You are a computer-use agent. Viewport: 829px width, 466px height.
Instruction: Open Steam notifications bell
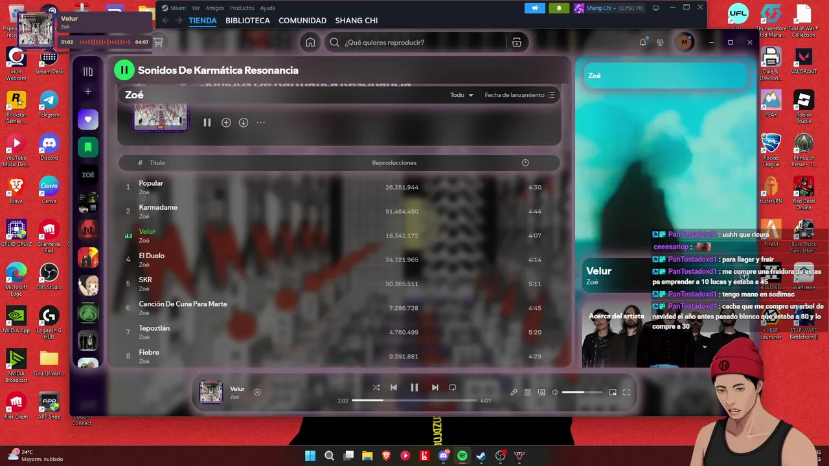(559, 8)
